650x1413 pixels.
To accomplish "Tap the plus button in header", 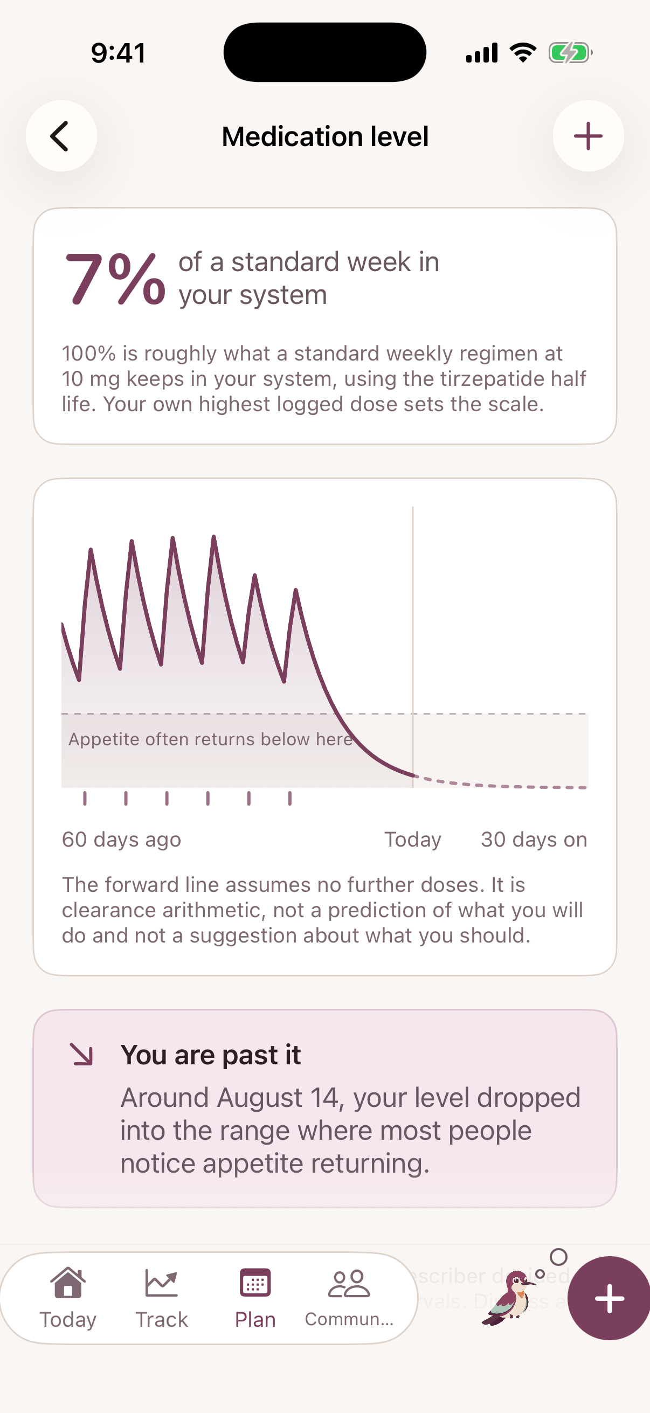I will coord(588,136).
